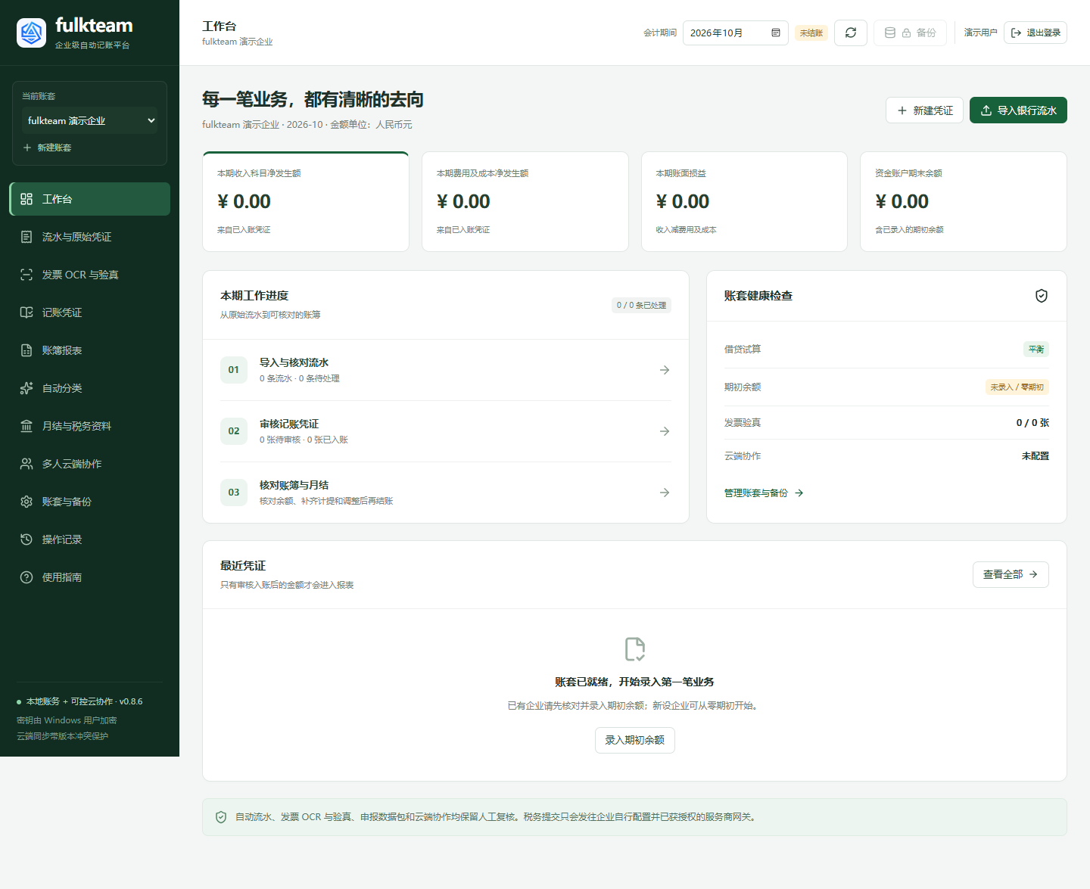1090x889 pixels.
Task: Click the plus icon beside 新建账套
Action: coord(27,148)
